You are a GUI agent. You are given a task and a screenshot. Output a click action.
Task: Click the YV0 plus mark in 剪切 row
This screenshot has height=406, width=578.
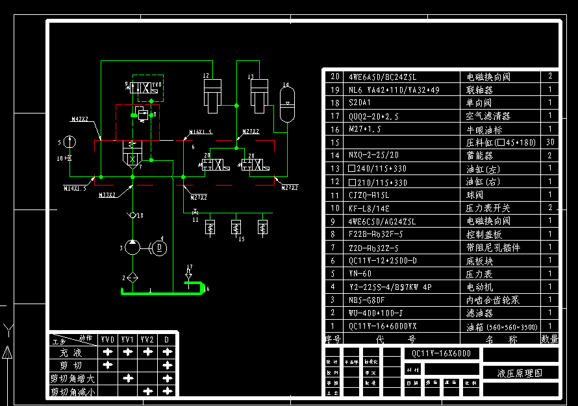pyautogui.click(x=107, y=365)
